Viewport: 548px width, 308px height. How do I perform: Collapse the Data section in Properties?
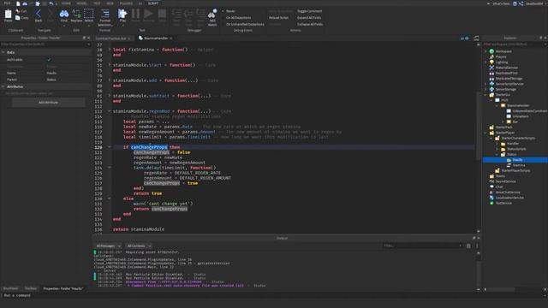3,52
